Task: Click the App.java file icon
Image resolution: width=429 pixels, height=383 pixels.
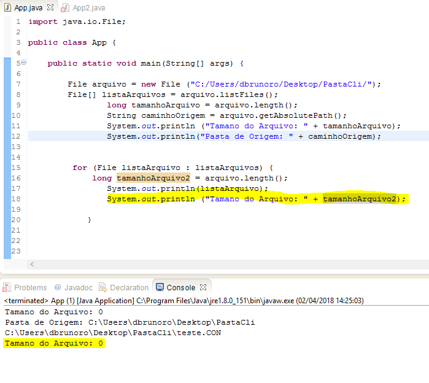Action: (x=7, y=7)
